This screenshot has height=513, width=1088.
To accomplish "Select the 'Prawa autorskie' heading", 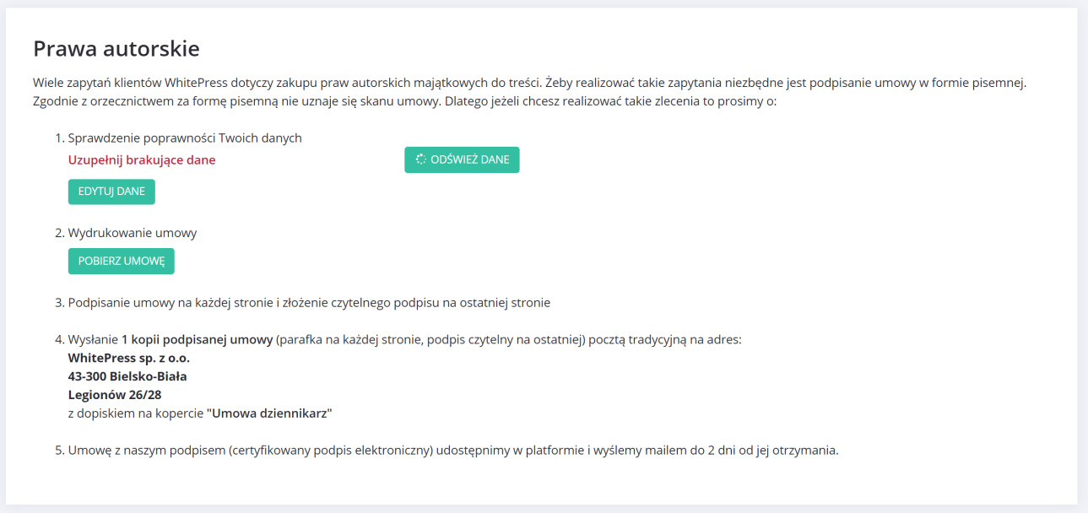I will [116, 49].
